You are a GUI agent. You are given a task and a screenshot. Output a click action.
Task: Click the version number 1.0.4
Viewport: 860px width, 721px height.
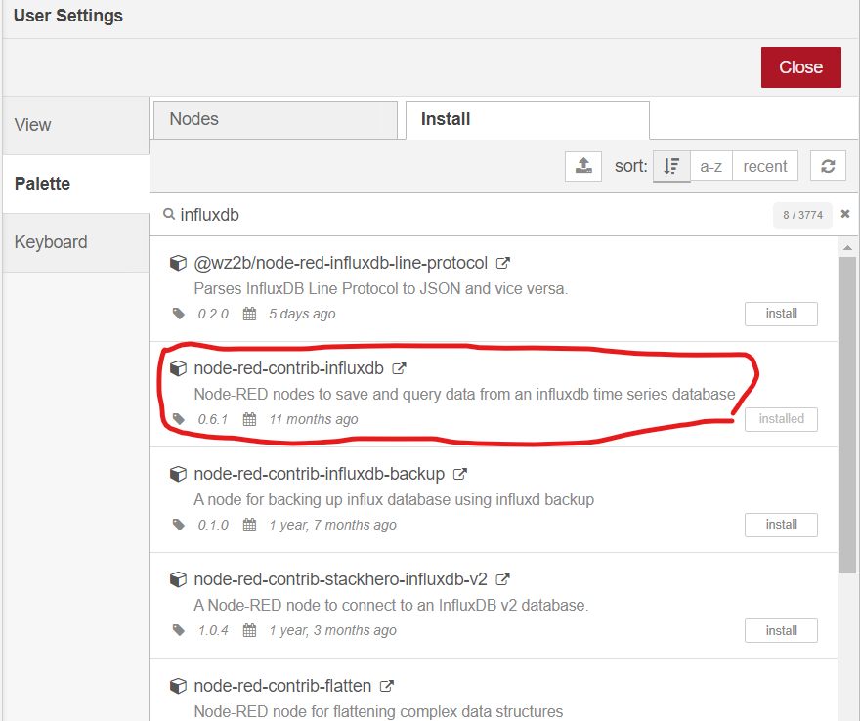pos(213,630)
